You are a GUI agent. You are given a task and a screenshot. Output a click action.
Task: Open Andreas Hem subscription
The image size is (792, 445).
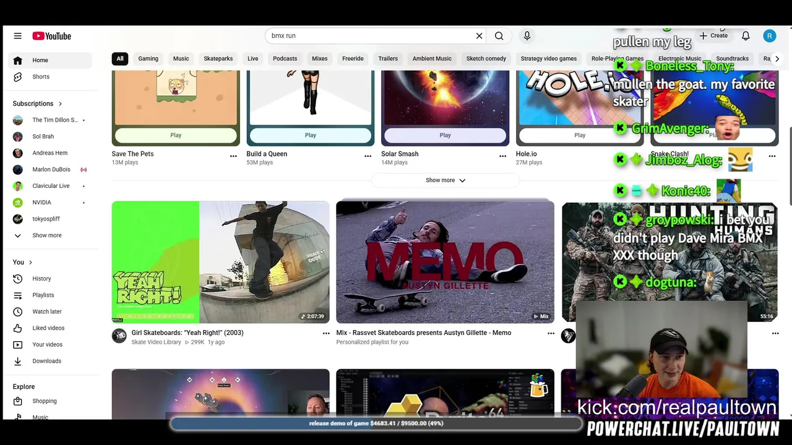51,153
